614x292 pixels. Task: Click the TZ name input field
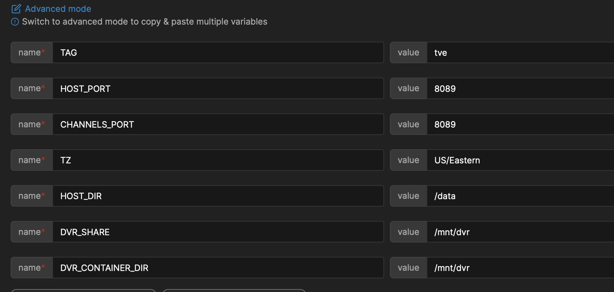pyautogui.click(x=218, y=160)
